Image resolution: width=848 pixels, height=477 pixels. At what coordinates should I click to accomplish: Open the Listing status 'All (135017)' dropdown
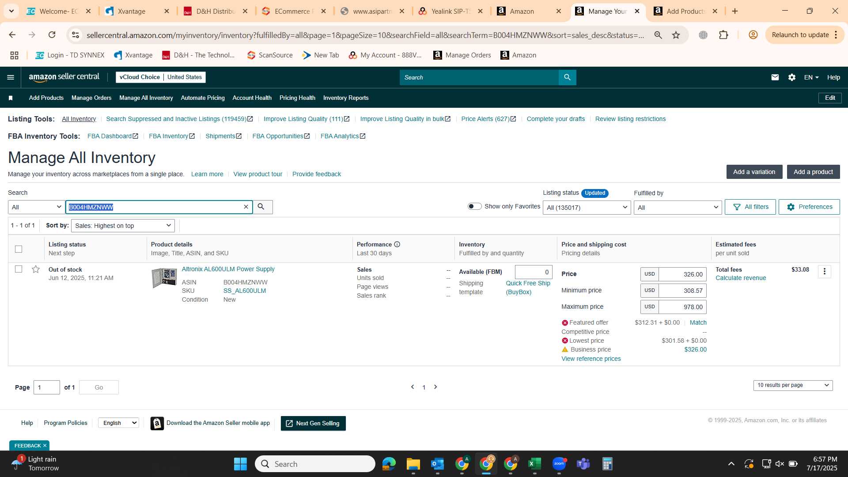coord(587,208)
